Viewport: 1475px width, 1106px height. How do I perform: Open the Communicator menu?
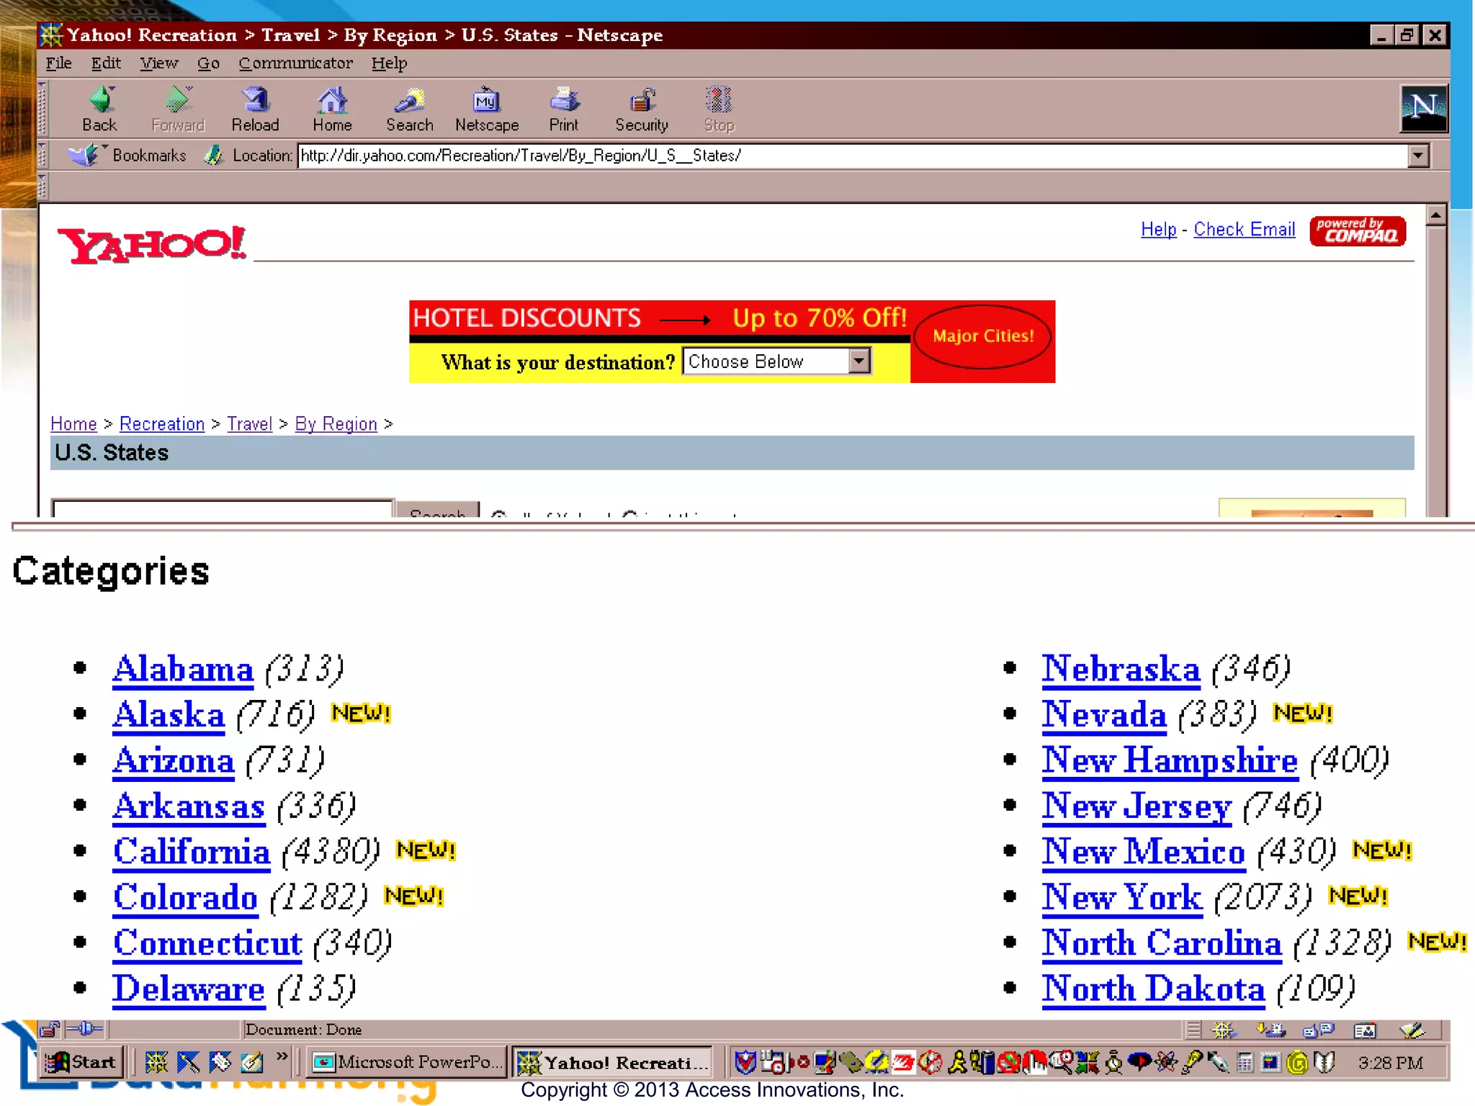(295, 63)
